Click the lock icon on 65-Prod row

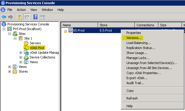point(65,31)
